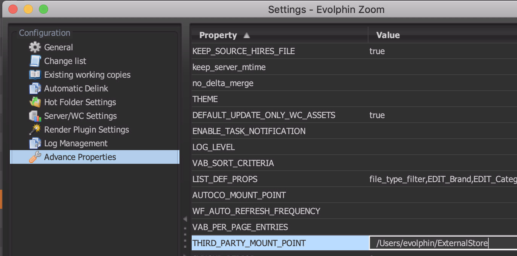Image resolution: width=517 pixels, height=256 pixels.
Task: Select ENABLE_TASK_NOTIFICATION property
Action: [249, 131]
